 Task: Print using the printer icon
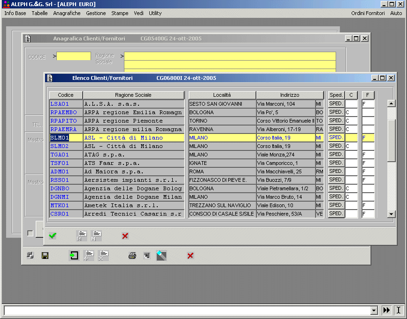coord(132,256)
